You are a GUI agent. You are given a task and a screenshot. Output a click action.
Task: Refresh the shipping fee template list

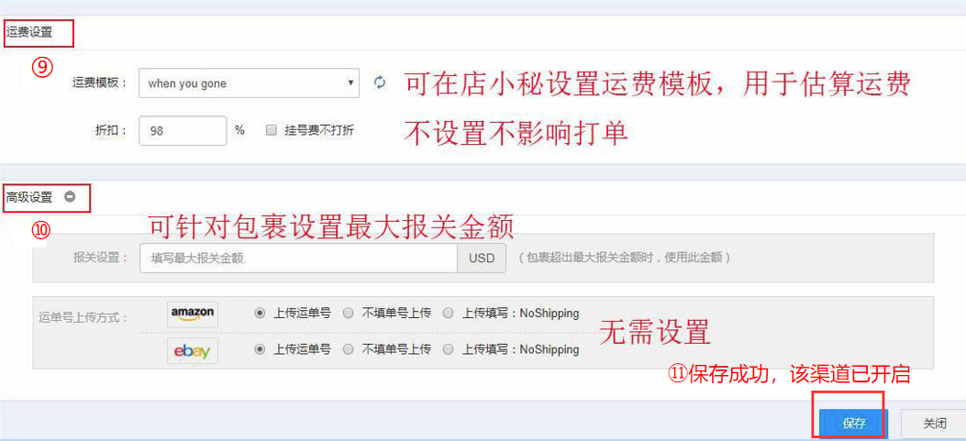tap(380, 83)
